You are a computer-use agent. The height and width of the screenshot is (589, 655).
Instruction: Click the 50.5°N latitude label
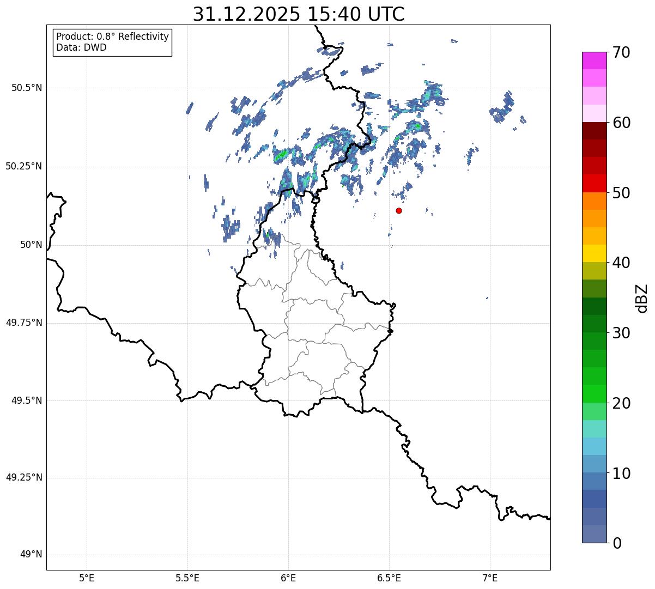[27, 88]
